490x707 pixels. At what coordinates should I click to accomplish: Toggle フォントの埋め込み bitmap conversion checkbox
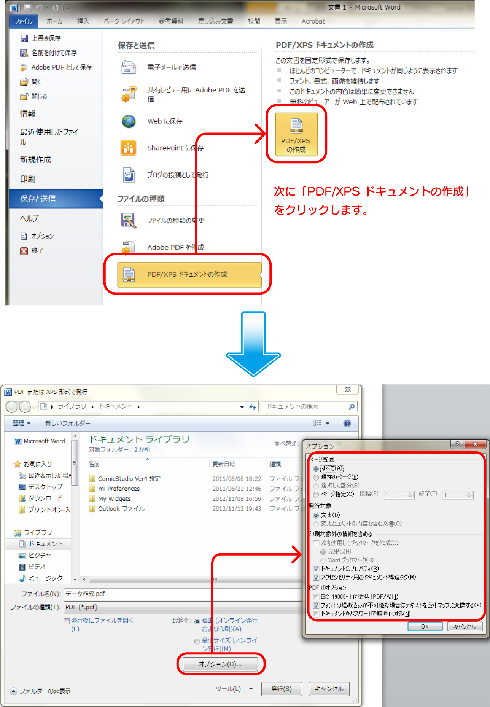click(x=316, y=605)
